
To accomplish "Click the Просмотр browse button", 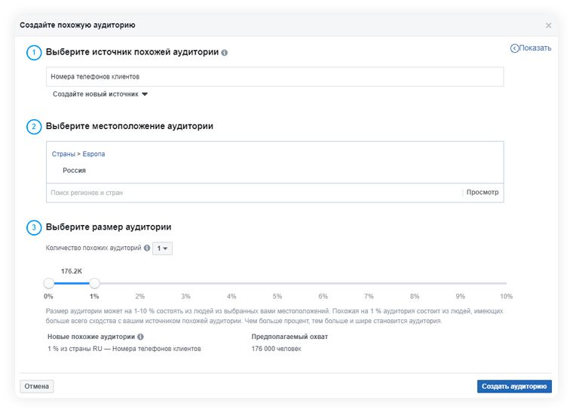I will coord(483,193).
